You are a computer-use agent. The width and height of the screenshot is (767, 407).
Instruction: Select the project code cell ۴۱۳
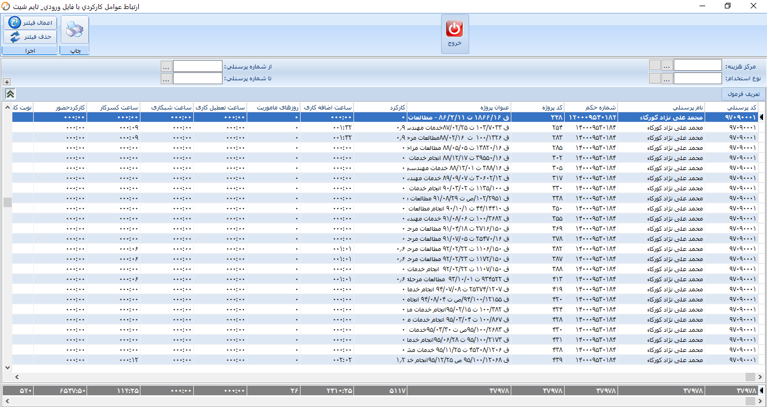point(538,279)
